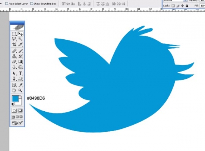The image size is (205, 151).
Task: Select the Hand tool
Action: (14, 90)
